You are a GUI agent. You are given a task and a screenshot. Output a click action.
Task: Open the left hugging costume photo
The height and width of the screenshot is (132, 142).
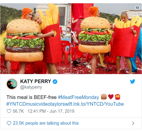pos(35,38)
